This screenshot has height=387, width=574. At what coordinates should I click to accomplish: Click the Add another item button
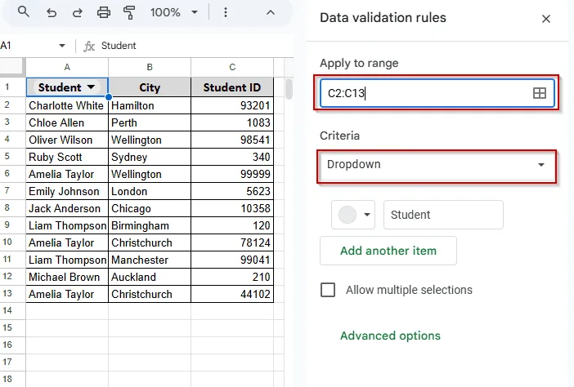388,251
